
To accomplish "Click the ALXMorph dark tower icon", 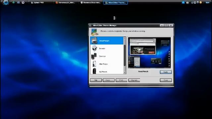I will 94,71.
